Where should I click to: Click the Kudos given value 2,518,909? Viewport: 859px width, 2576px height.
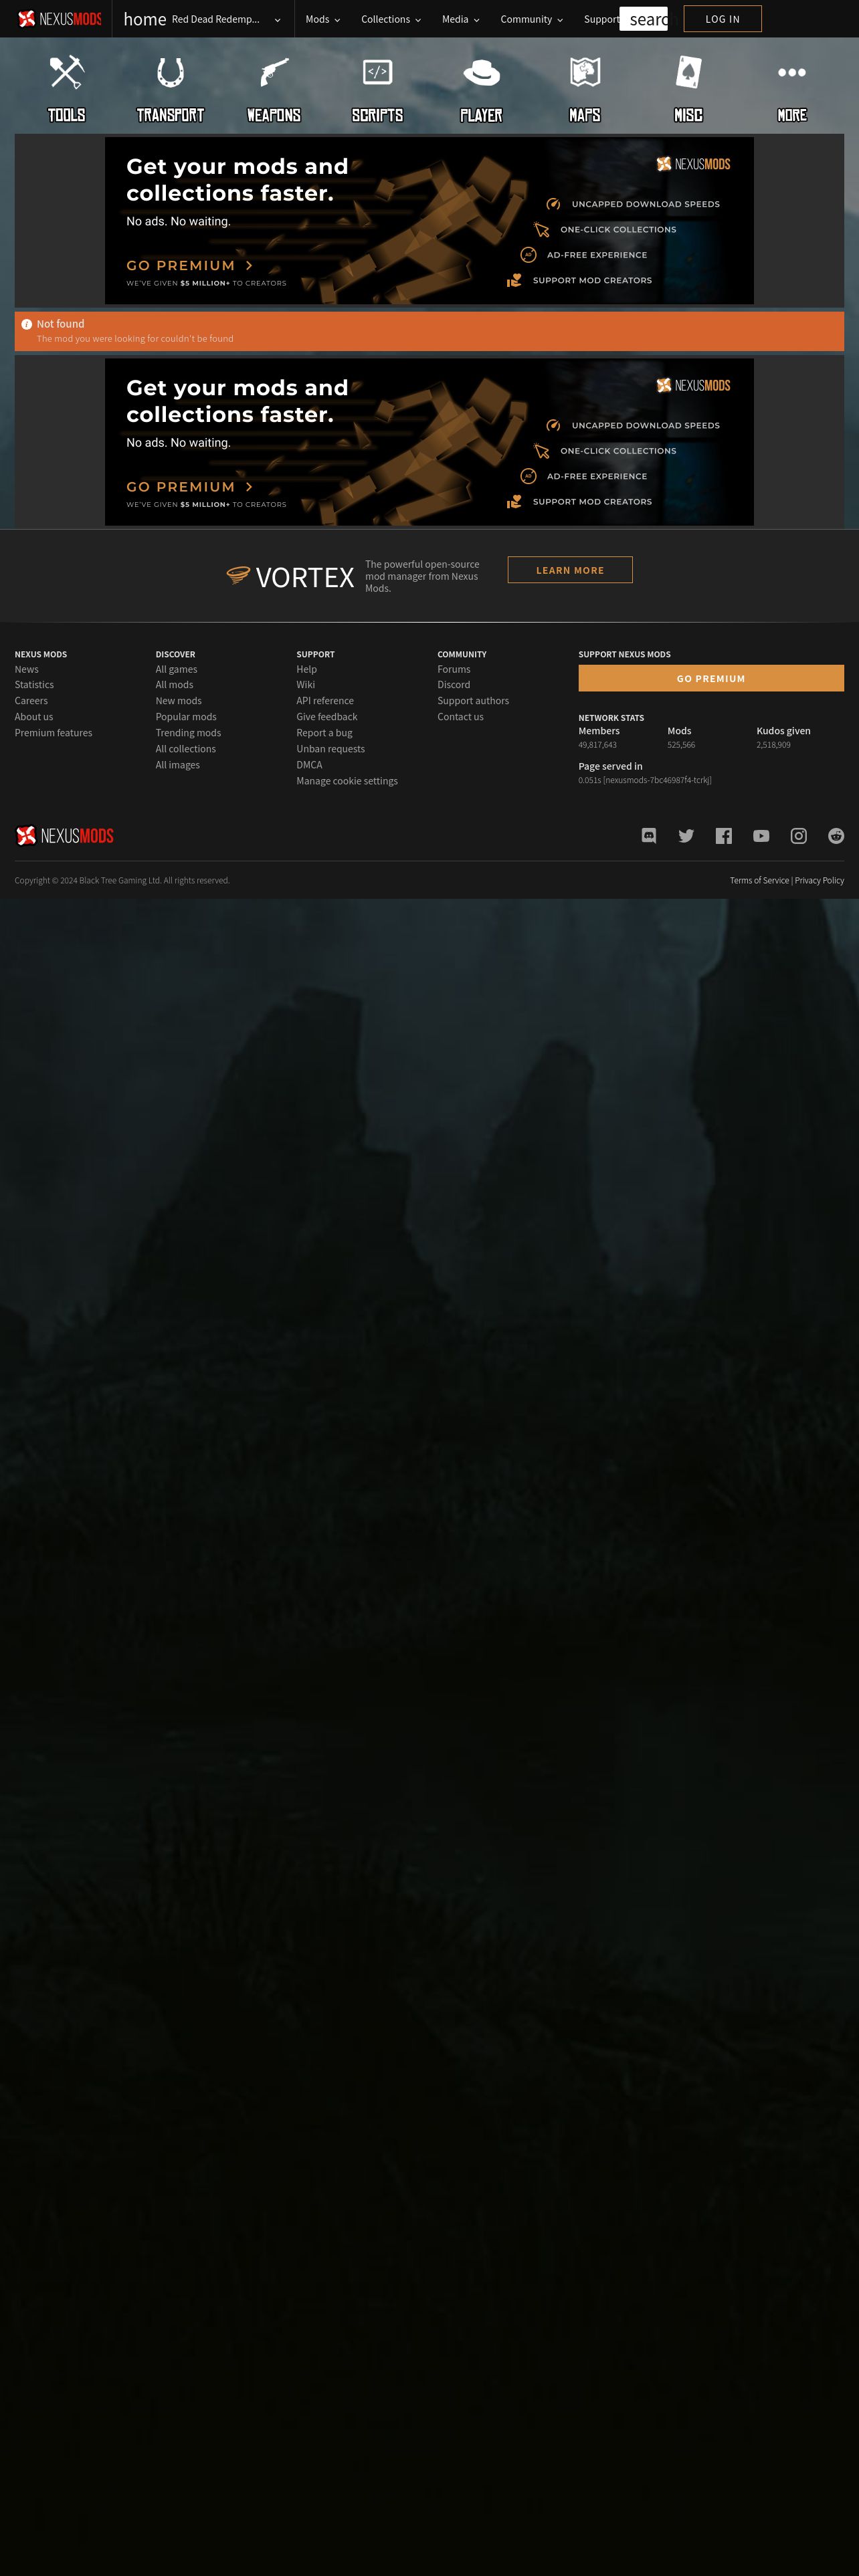(x=773, y=745)
